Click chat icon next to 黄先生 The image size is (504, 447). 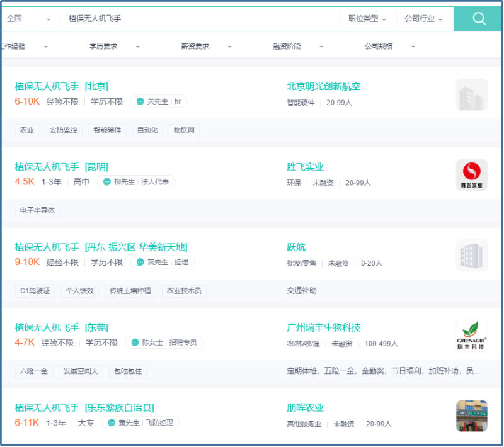click(x=112, y=422)
